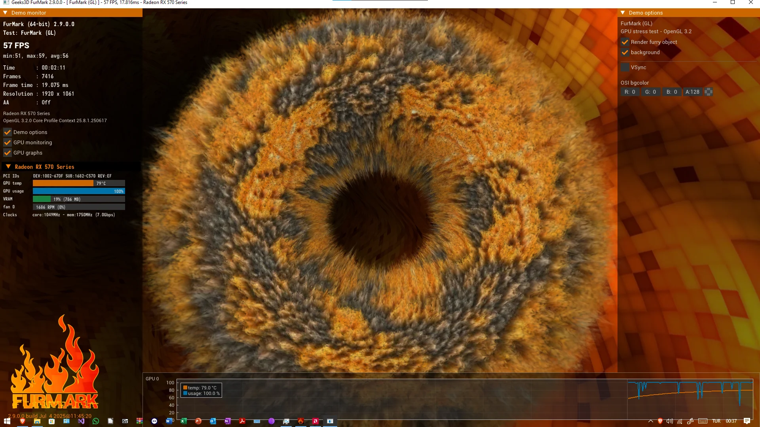Toggle the GPU graphs checkbox
Viewport: 760px width, 427px height.
tap(8, 153)
